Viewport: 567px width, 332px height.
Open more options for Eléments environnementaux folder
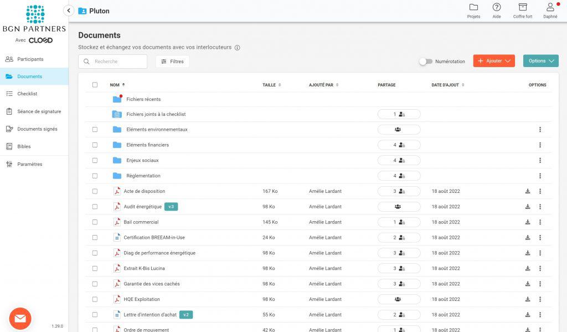(540, 130)
